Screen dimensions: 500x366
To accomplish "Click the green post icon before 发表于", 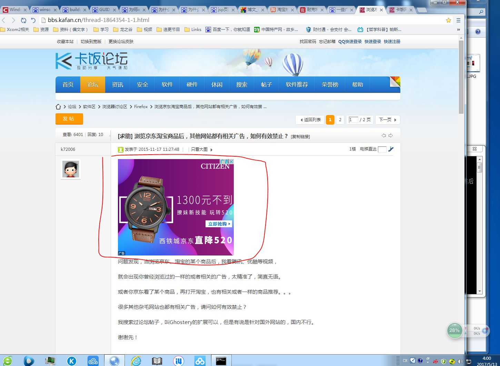I will 120,149.
